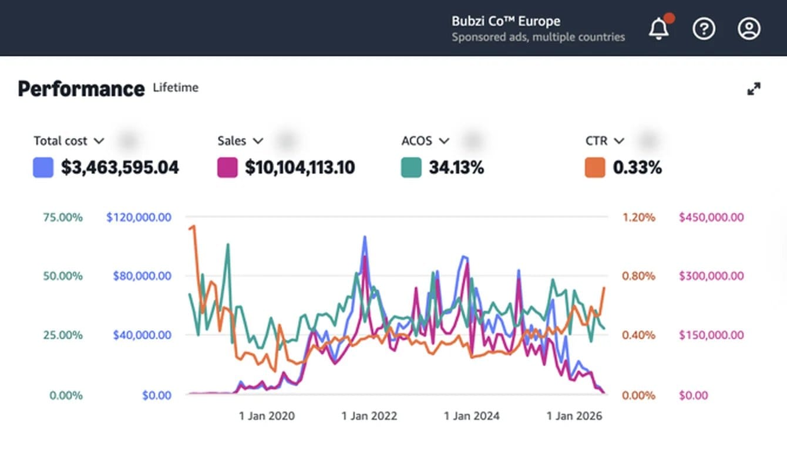Select the Bubzi Co™ Europe account name
The width and height of the screenshot is (787, 455).
506,21
